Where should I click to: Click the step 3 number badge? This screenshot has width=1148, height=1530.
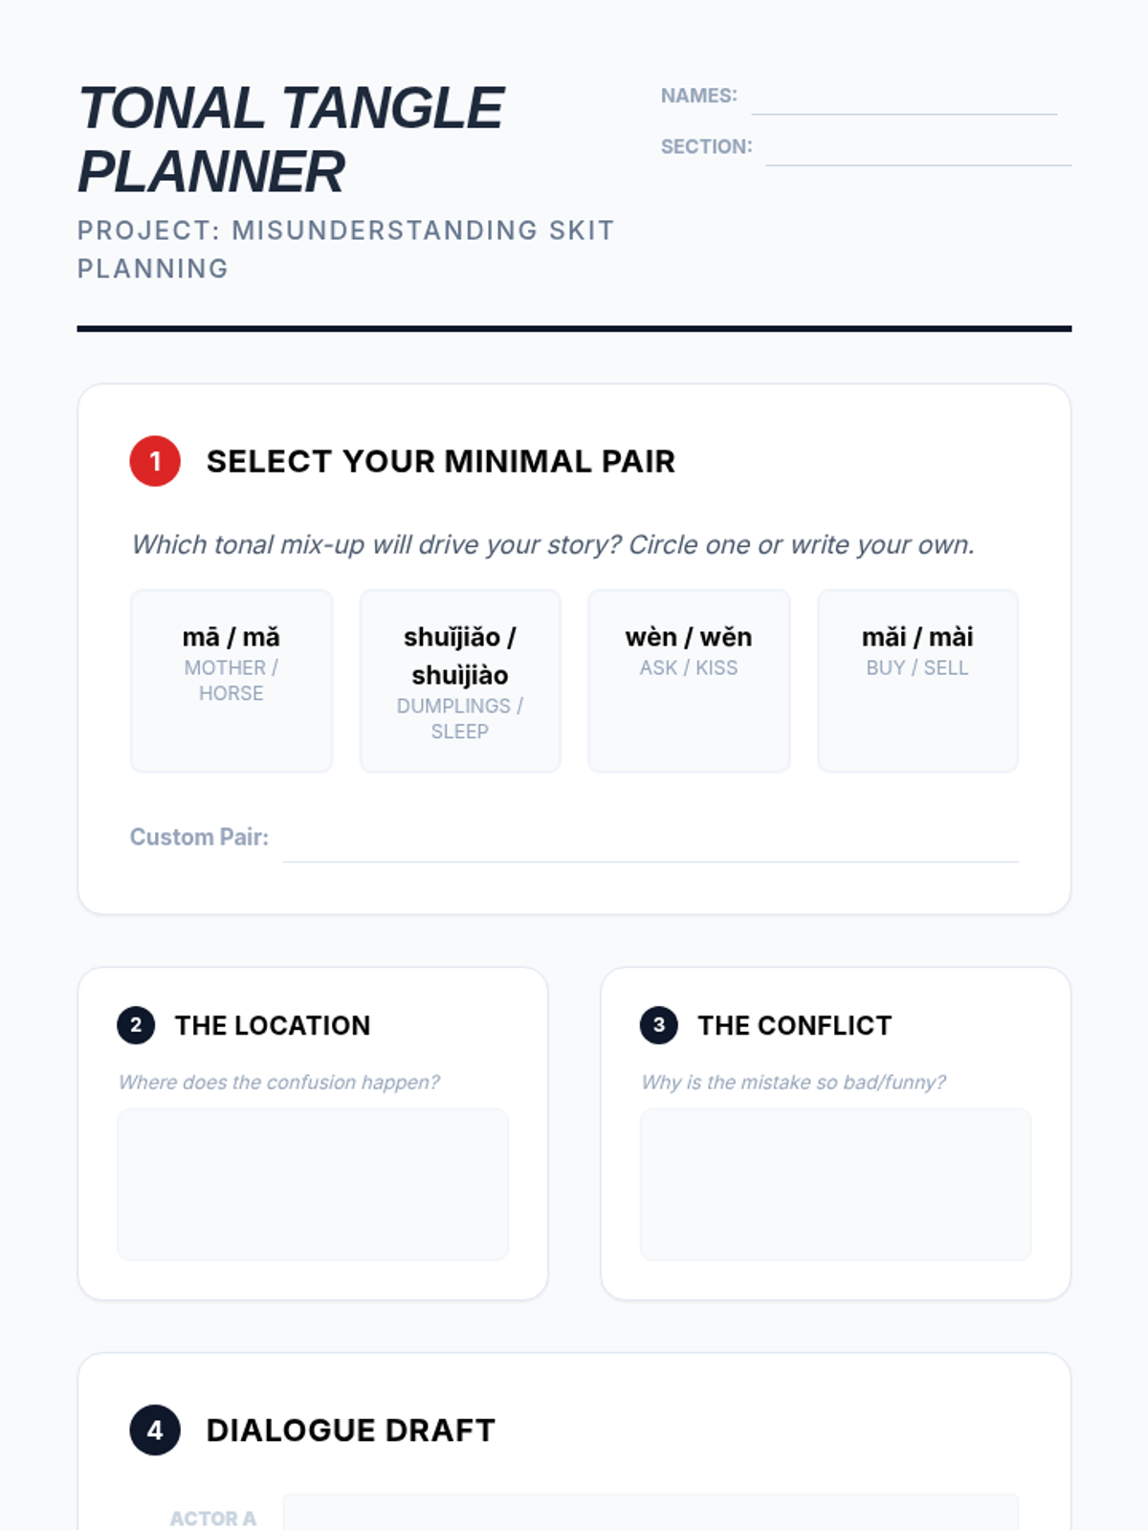click(x=658, y=1025)
